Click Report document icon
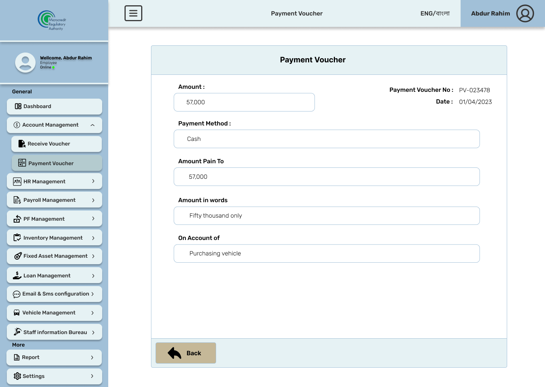 click(x=17, y=357)
